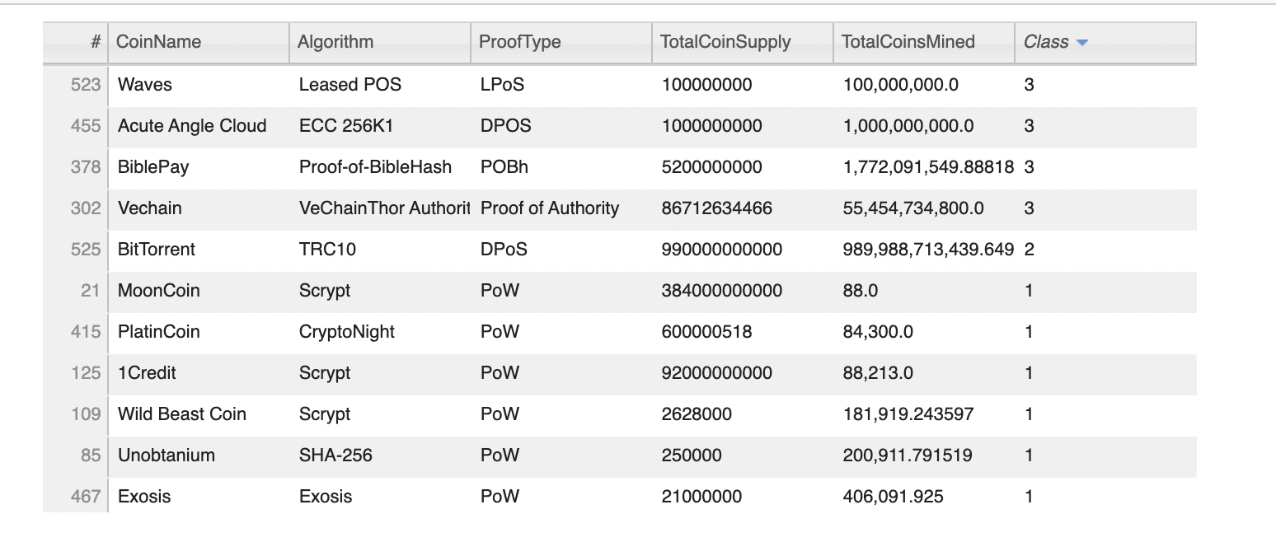Click row index 467
Viewport: 1276px width, 542px height.
(x=75, y=497)
